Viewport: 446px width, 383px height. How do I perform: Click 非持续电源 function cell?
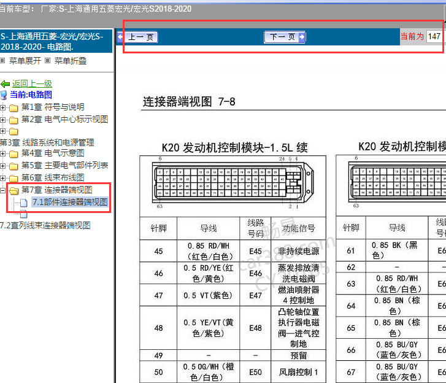(x=298, y=251)
